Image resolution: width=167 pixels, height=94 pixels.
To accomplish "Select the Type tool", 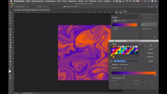I will (10, 53).
